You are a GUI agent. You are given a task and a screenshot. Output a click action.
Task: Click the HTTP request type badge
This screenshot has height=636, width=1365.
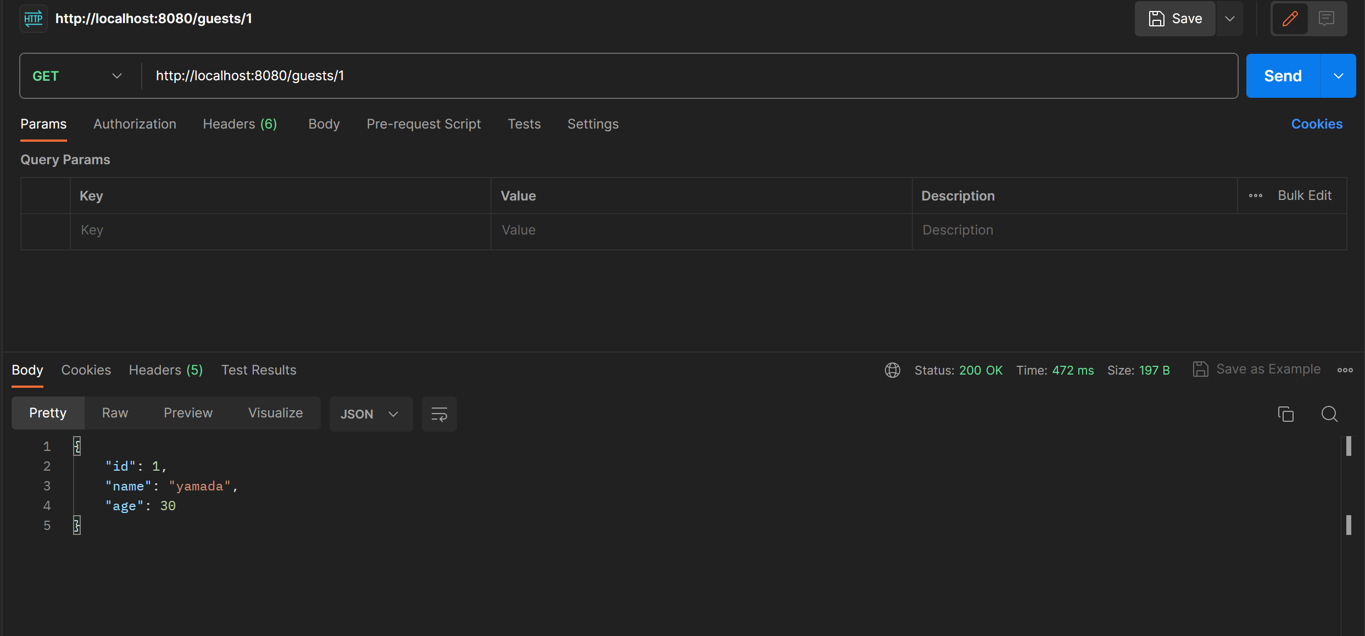click(x=33, y=18)
